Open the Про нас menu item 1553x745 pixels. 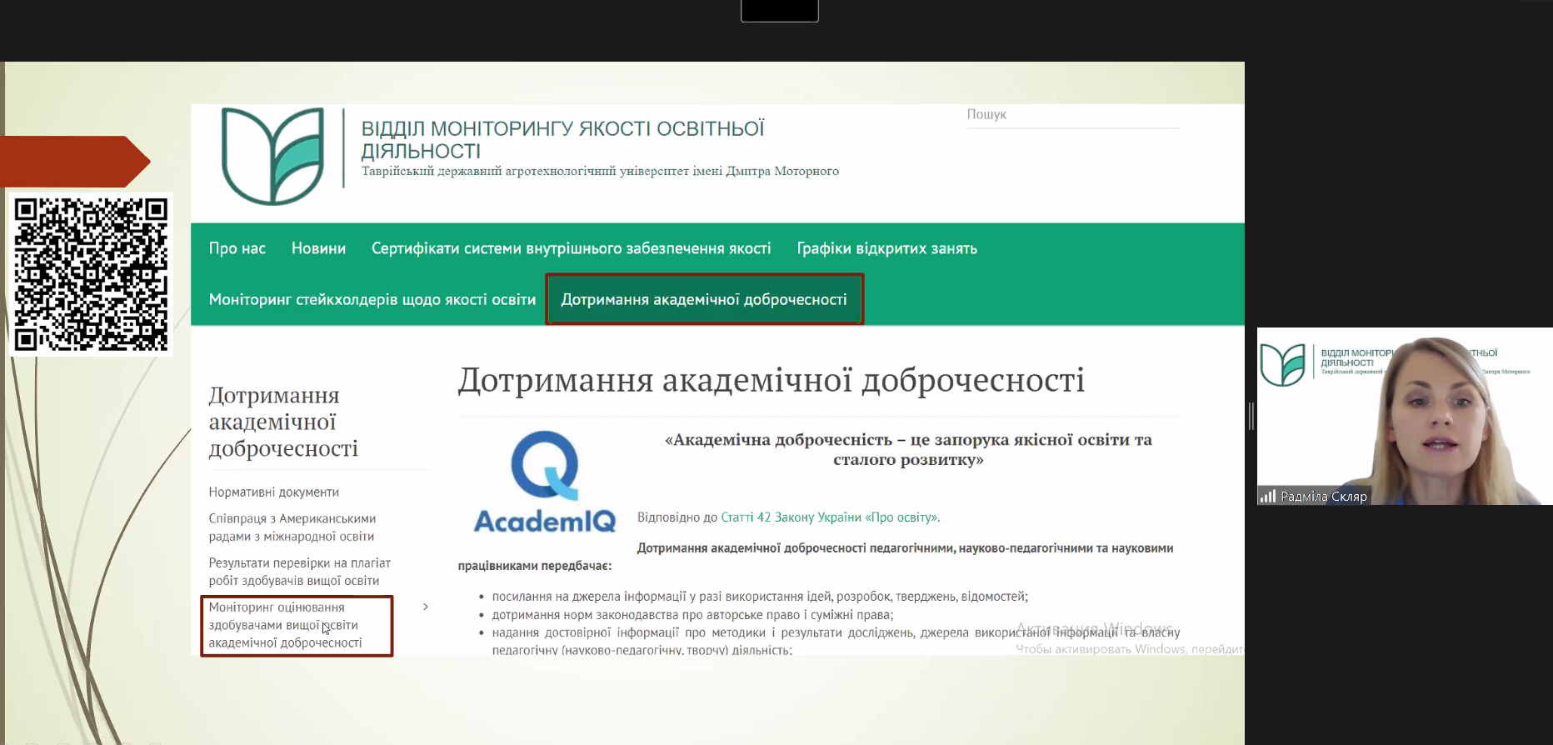point(237,248)
